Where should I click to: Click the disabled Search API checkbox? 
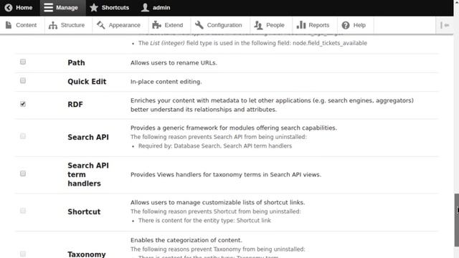23,136
